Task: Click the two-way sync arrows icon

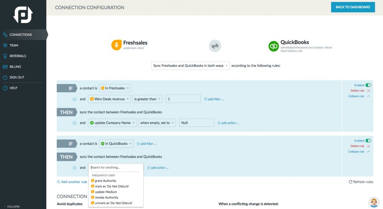Action: pos(215,46)
